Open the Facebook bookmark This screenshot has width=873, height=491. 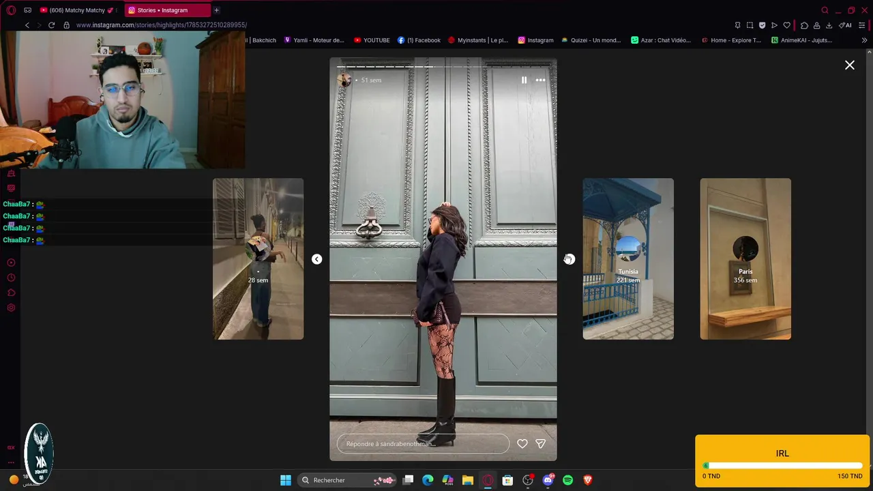click(419, 40)
